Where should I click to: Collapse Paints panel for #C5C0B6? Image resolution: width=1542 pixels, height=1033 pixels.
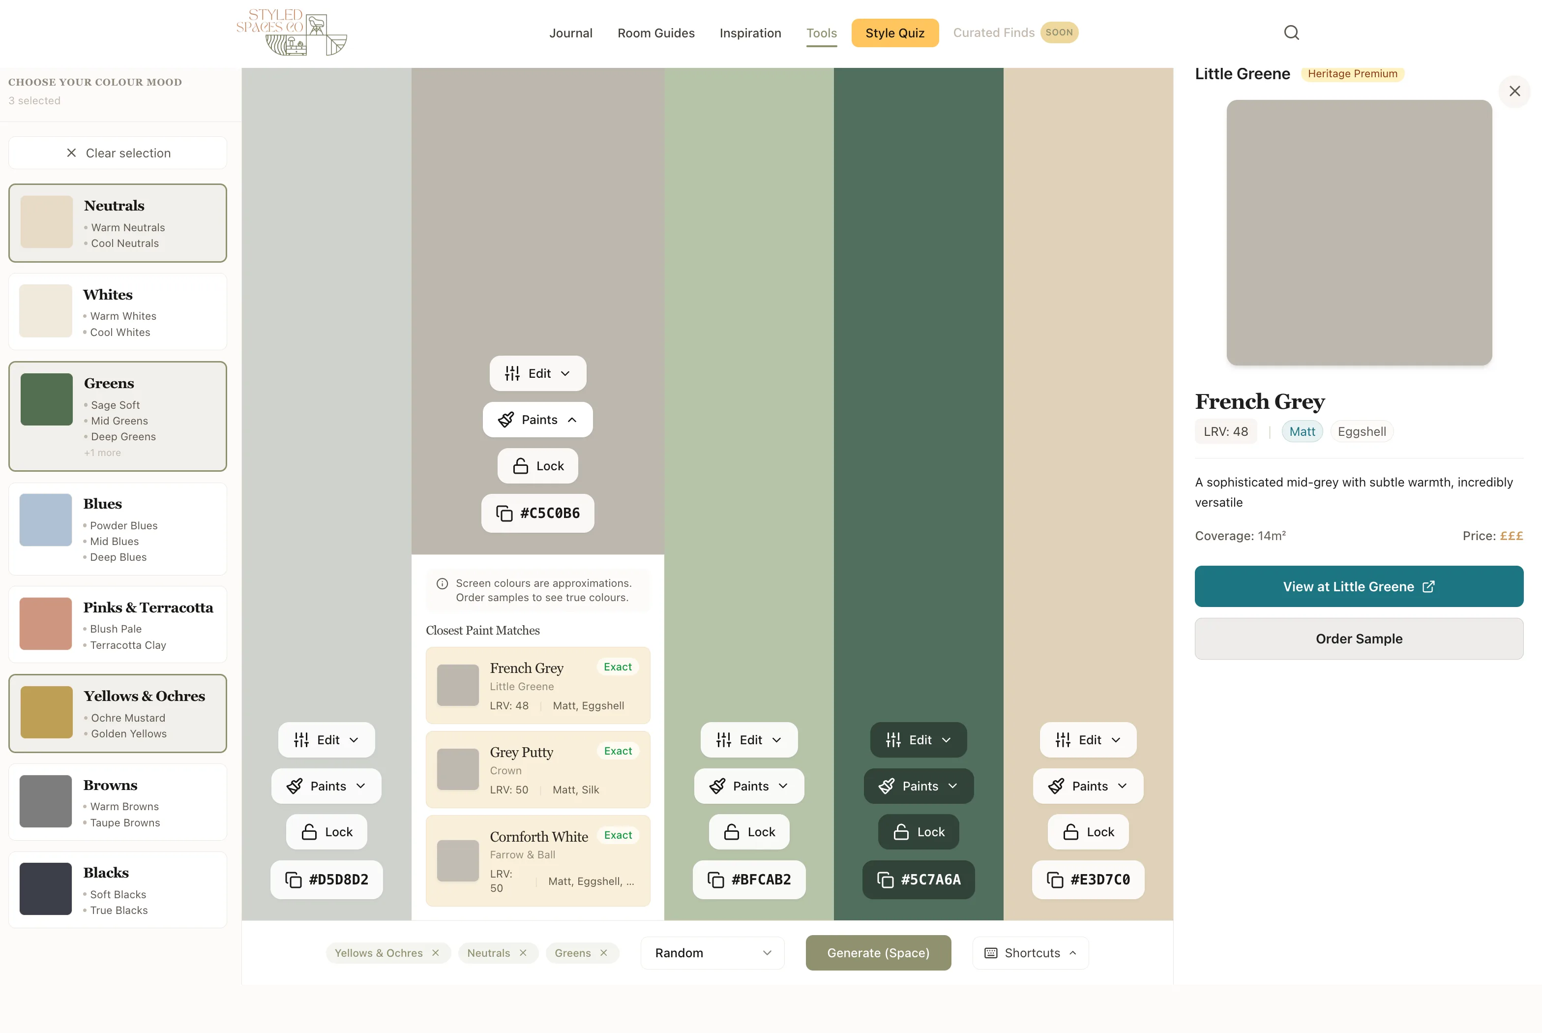[x=538, y=420]
